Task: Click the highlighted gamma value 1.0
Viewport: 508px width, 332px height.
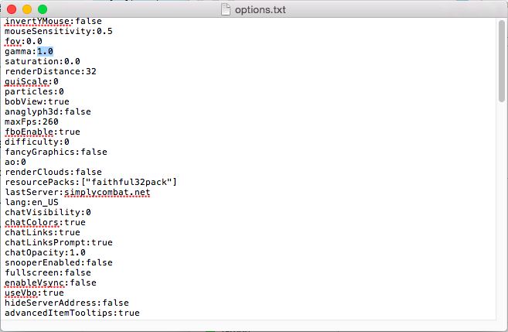Action: click(x=45, y=51)
